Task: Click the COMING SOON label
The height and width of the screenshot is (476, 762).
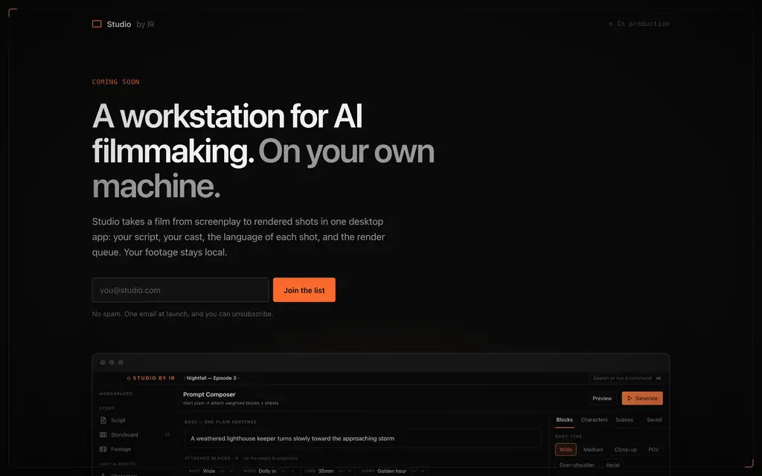Action: click(115, 82)
